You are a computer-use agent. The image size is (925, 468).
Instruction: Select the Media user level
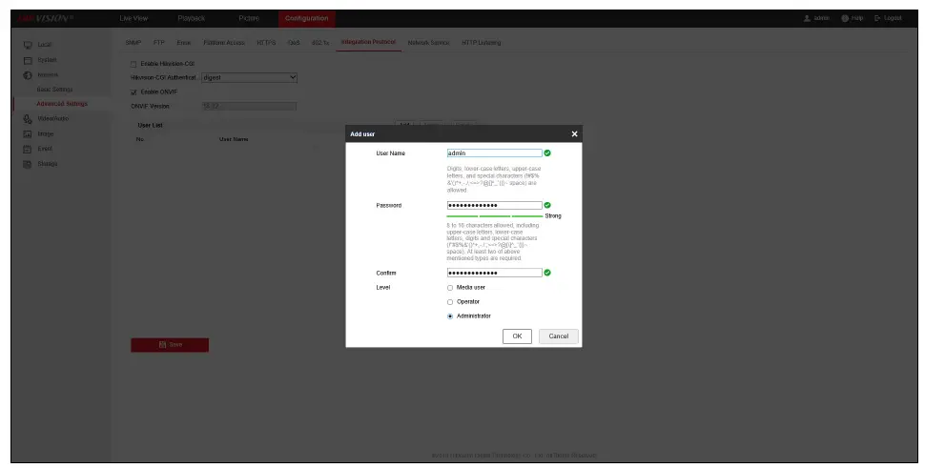450,288
